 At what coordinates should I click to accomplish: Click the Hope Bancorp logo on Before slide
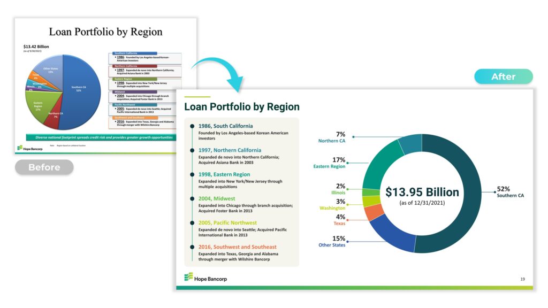[29, 148]
